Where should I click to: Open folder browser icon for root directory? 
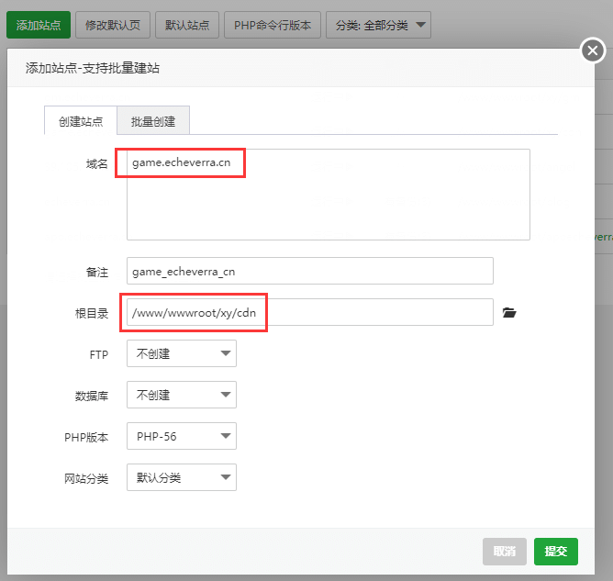(x=509, y=313)
